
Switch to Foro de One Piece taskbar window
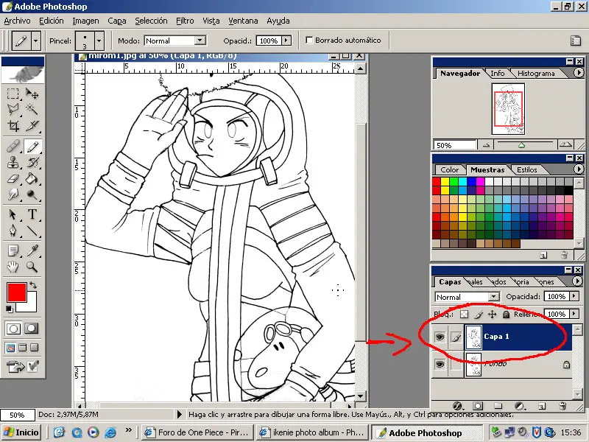coord(198,432)
